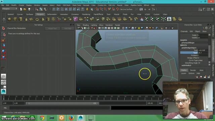Open the Mesh Tools menu
This screenshot has width=215, height=121.
77,5
